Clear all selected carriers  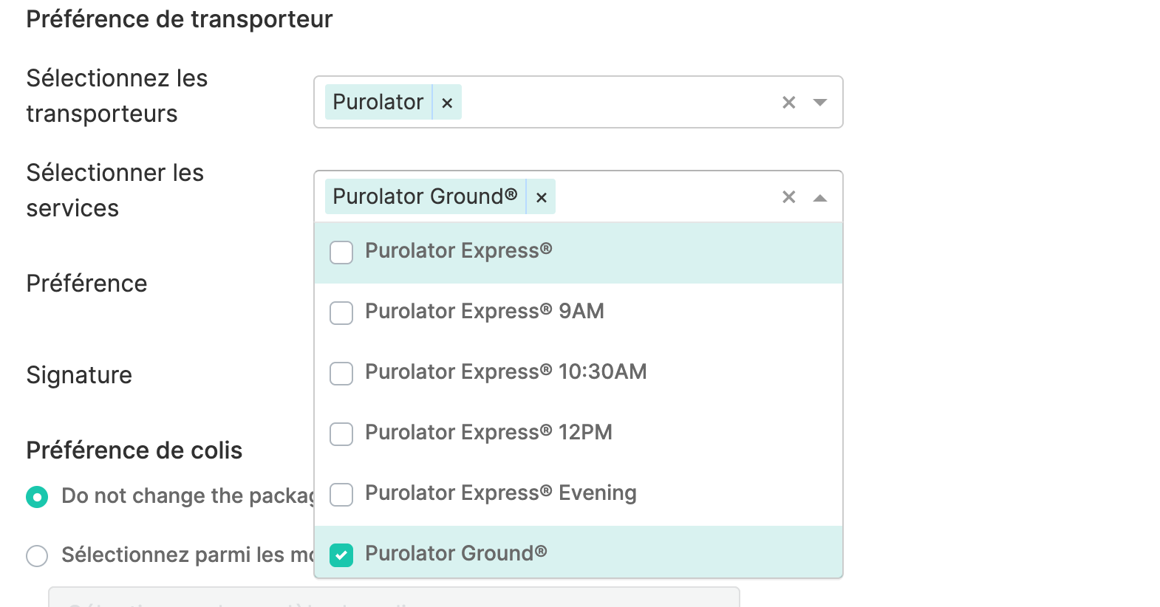click(x=788, y=103)
